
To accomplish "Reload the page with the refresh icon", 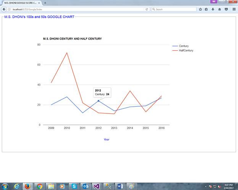I will (147, 10).
